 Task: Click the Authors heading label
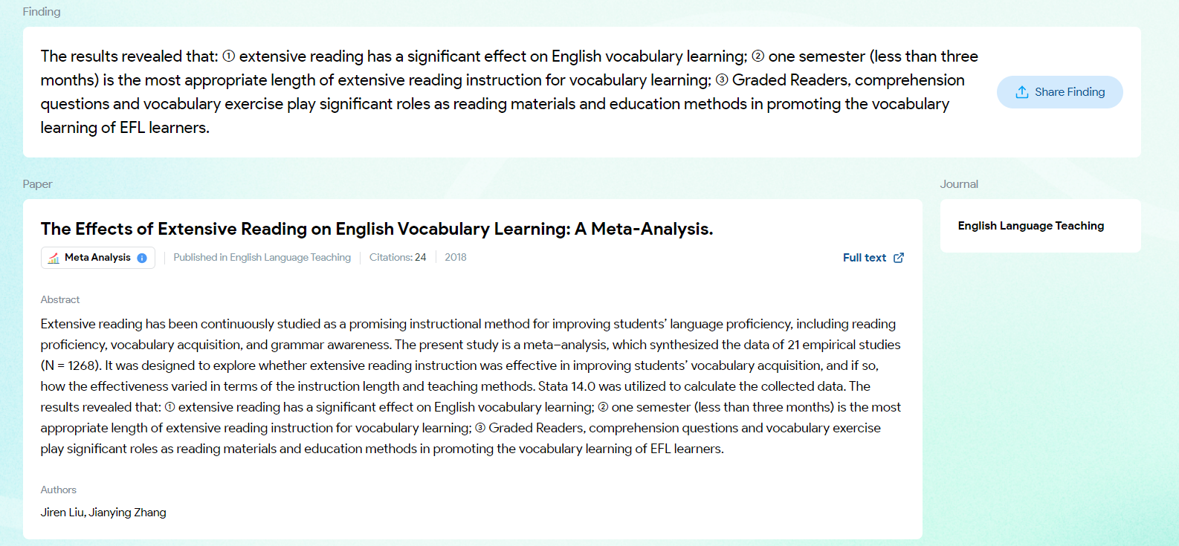(x=59, y=490)
